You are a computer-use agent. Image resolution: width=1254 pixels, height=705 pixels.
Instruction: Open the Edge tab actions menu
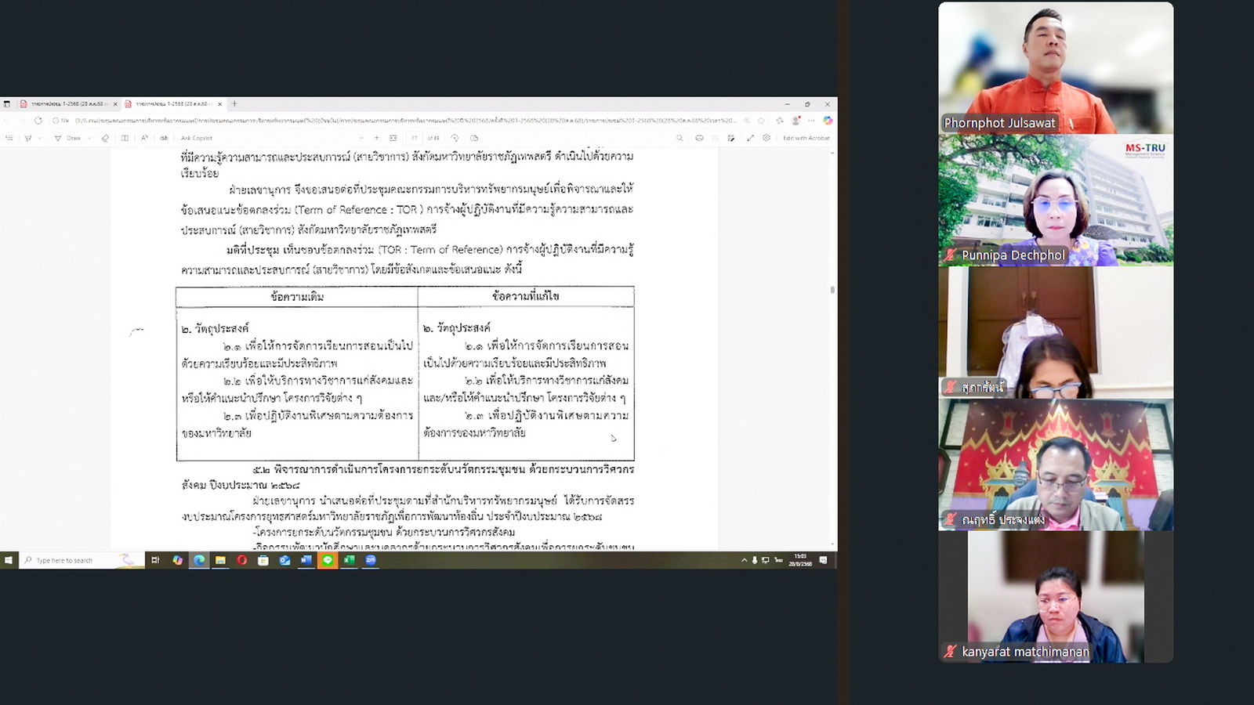6,103
